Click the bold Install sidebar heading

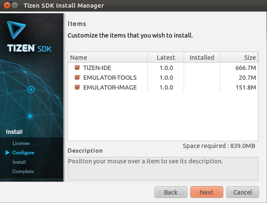(x=14, y=132)
